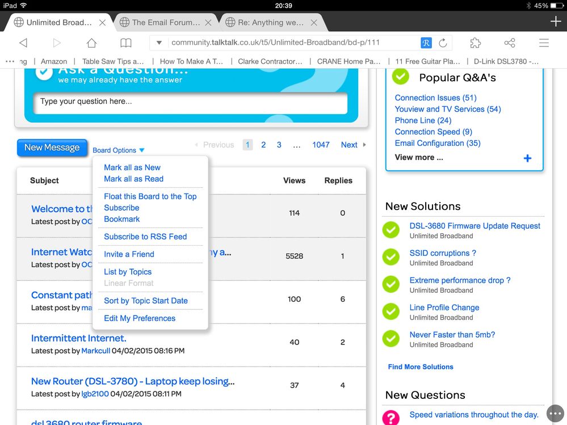Close the Unlimited Broadband tab
567x425 pixels.
tap(102, 23)
